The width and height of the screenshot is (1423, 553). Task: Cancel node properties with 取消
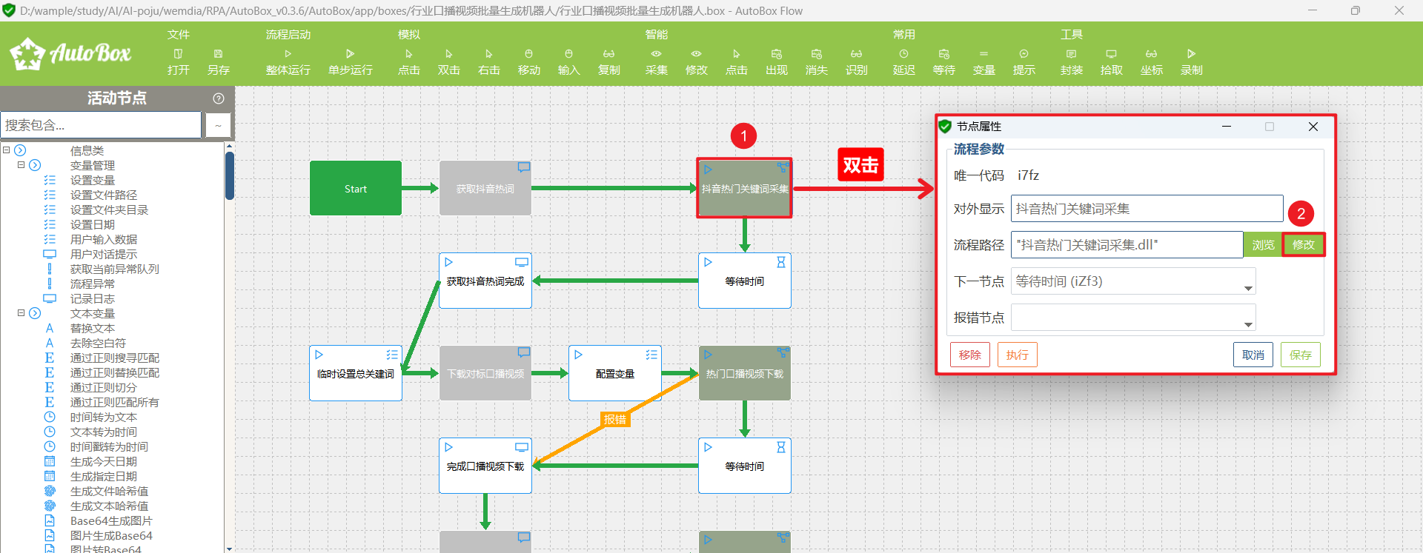tap(1253, 355)
